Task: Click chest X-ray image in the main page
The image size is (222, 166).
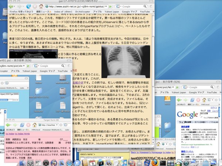Action: (126, 62)
